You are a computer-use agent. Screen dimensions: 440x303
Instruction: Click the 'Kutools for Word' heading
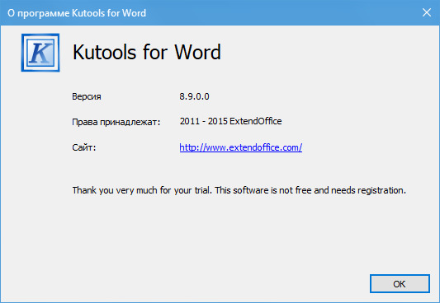tap(147, 53)
